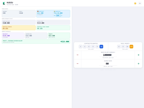Click the Kudzu green K logo
This screenshot has width=144, height=108.
[4, 3]
